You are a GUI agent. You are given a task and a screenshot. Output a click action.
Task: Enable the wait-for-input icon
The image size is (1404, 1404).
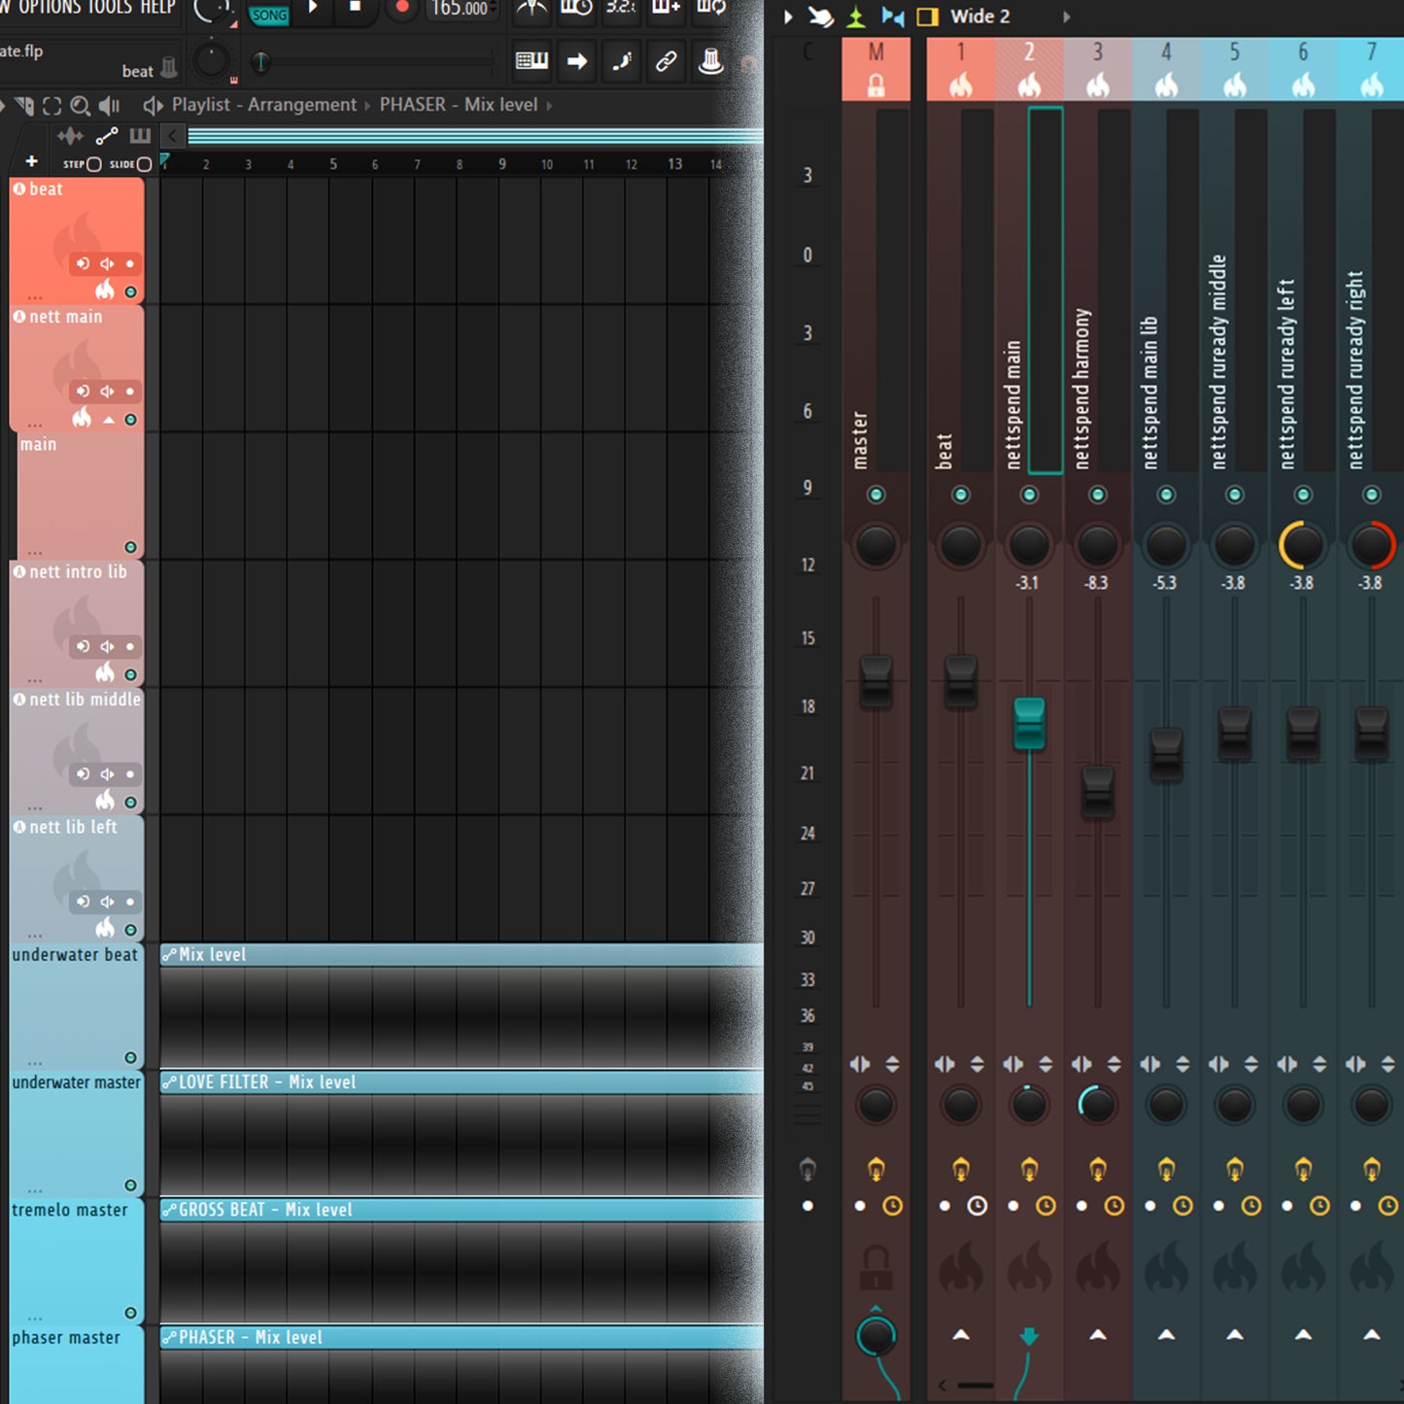click(576, 9)
